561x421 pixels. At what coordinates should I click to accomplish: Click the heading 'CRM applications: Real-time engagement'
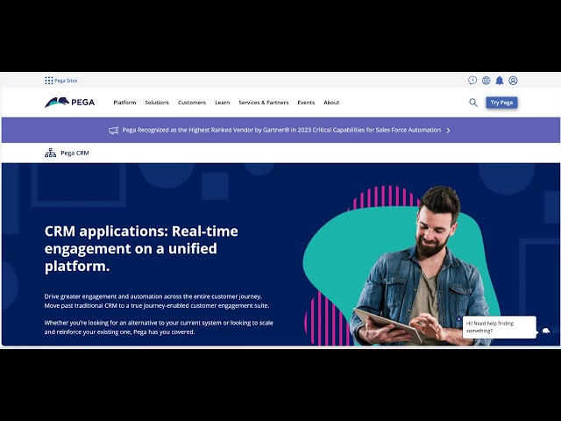tap(141, 248)
